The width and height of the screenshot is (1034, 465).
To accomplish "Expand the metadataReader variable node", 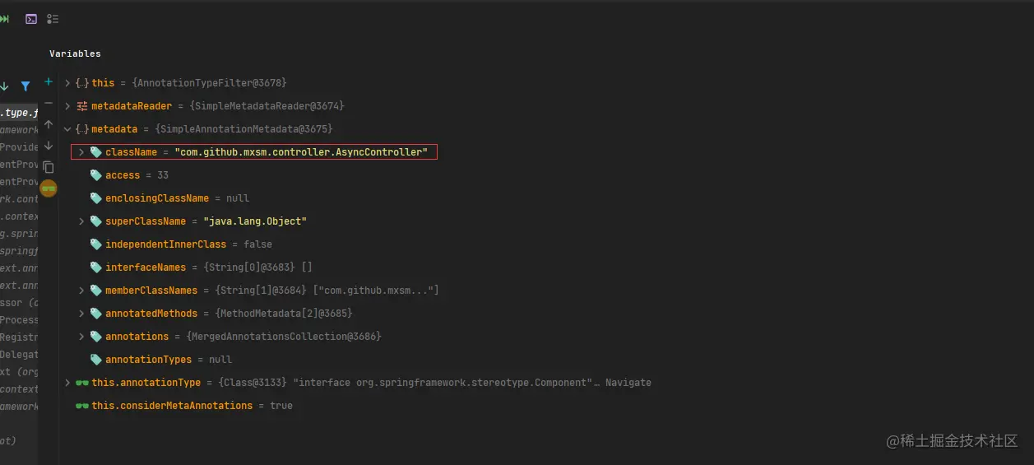I will (67, 106).
